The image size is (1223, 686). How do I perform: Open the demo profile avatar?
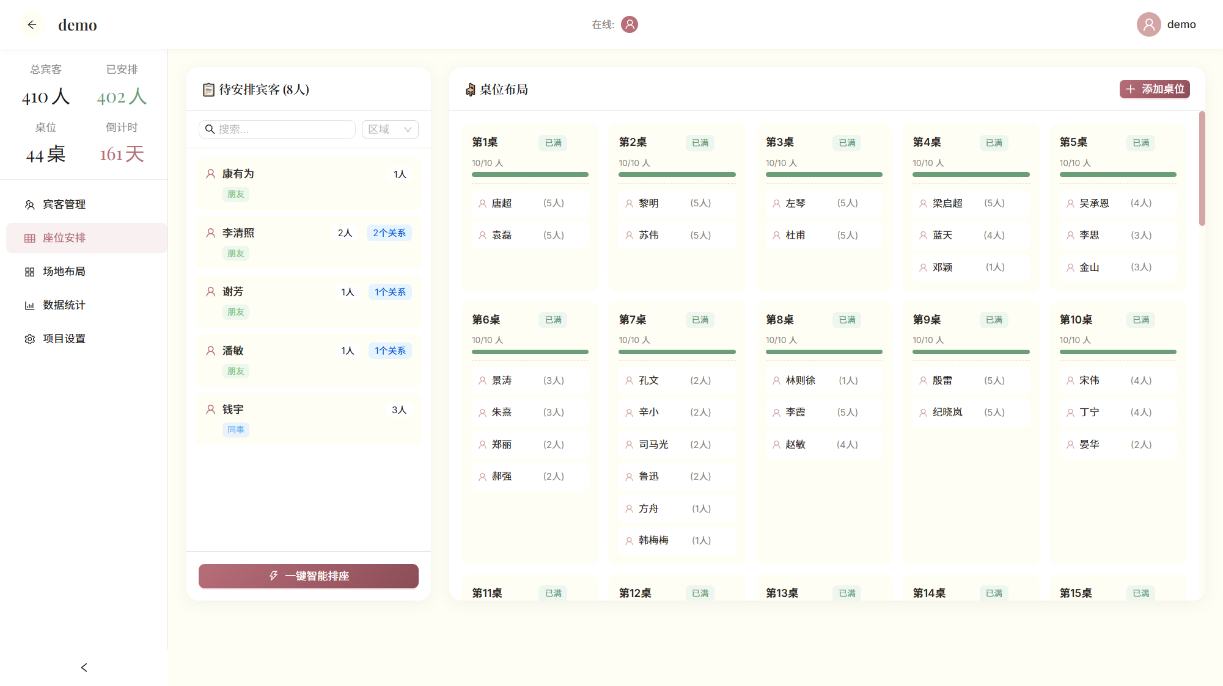pyautogui.click(x=1148, y=24)
